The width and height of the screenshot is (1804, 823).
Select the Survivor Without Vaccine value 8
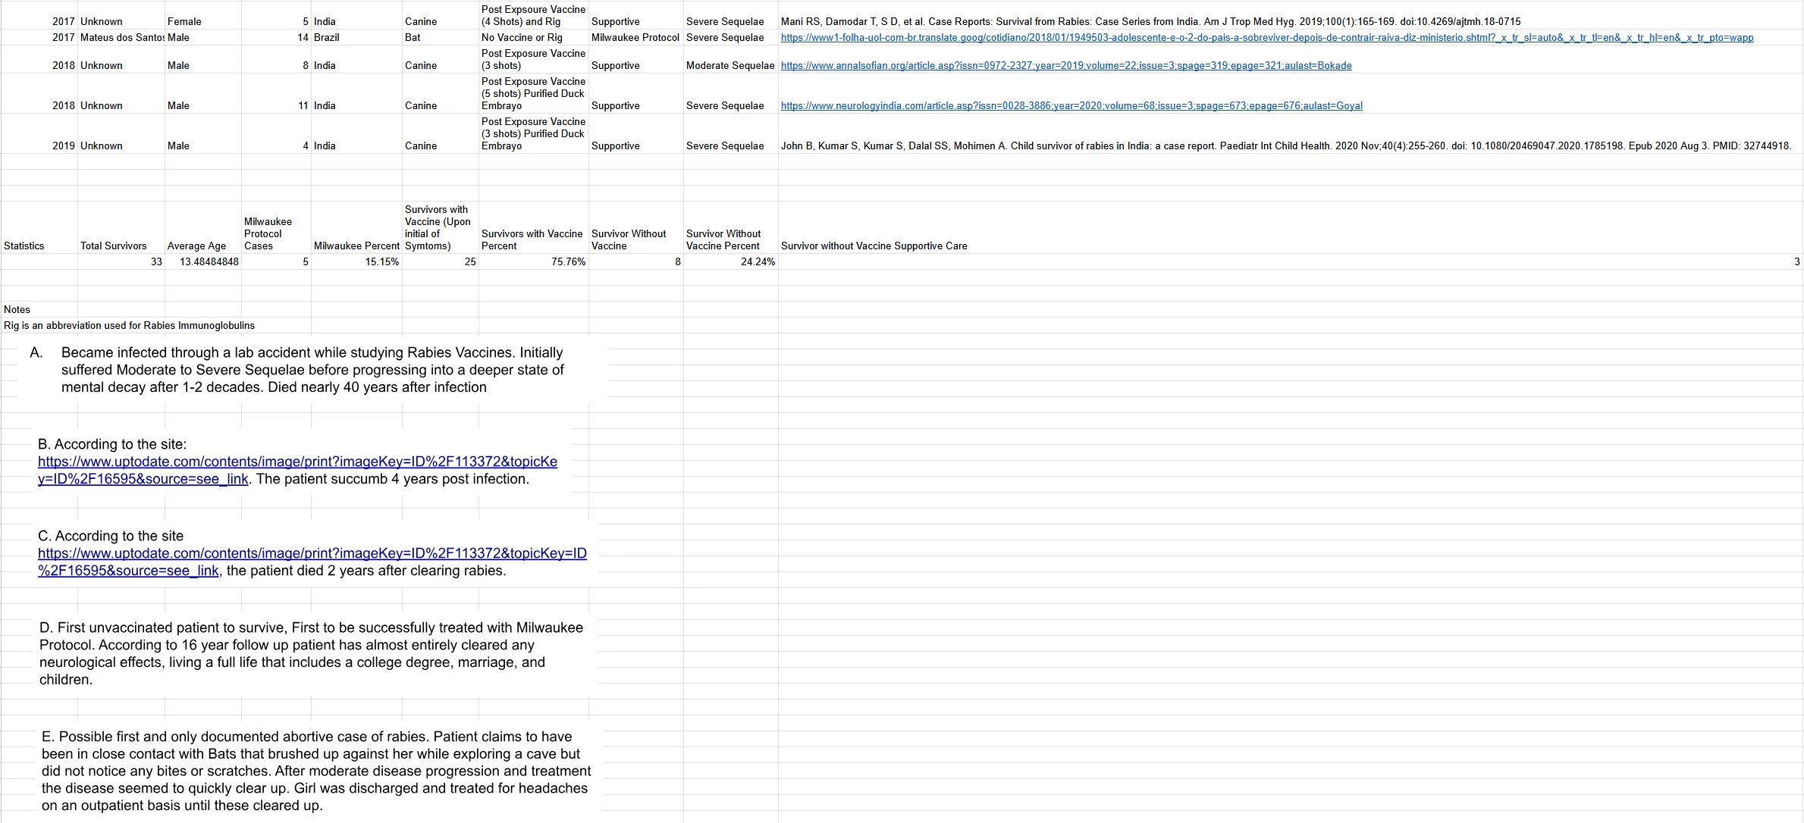pyautogui.click(x=635, y=261)
